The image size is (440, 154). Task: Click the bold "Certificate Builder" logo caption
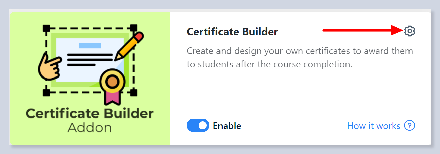point(89,114)
